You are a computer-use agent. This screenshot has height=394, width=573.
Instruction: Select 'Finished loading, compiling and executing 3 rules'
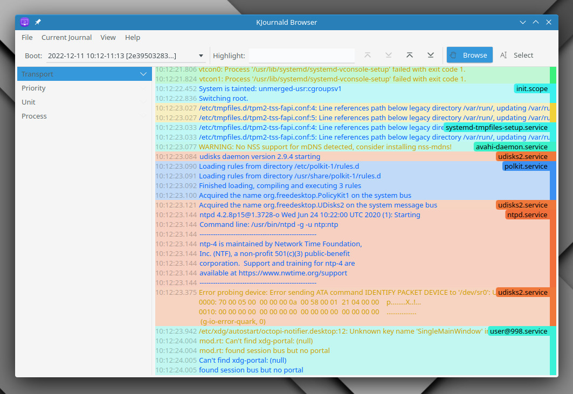353,185
